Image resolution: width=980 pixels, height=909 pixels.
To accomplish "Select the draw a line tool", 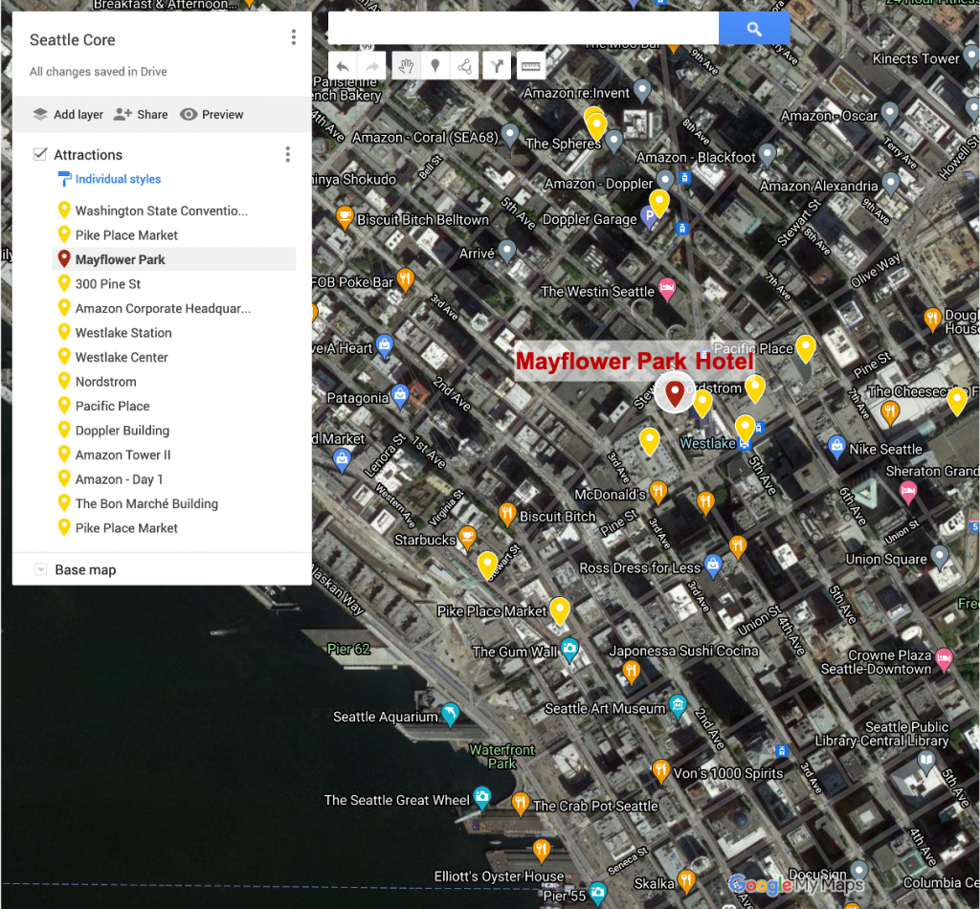I will [465, 66].
